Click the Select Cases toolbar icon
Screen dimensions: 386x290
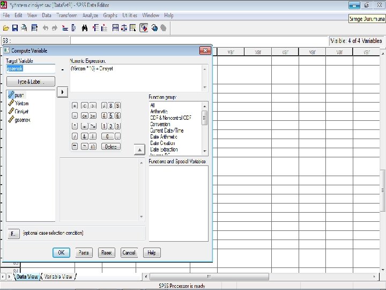click(x=133, y=28)
